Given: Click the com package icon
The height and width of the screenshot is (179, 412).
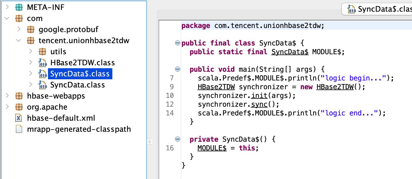Looking at the screenshot, I should pyautogui.click(x=19, y=18).
